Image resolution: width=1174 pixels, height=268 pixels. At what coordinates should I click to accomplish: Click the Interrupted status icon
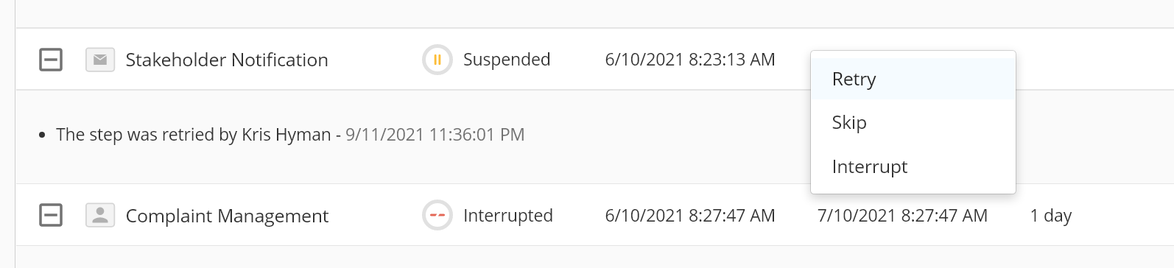(x=437, y=216)
